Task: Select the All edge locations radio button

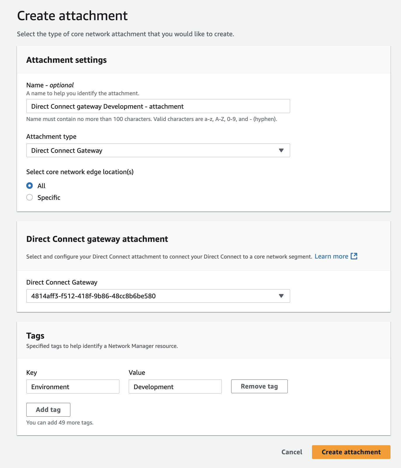Action: pyautogui.click(x=29, y=186)
